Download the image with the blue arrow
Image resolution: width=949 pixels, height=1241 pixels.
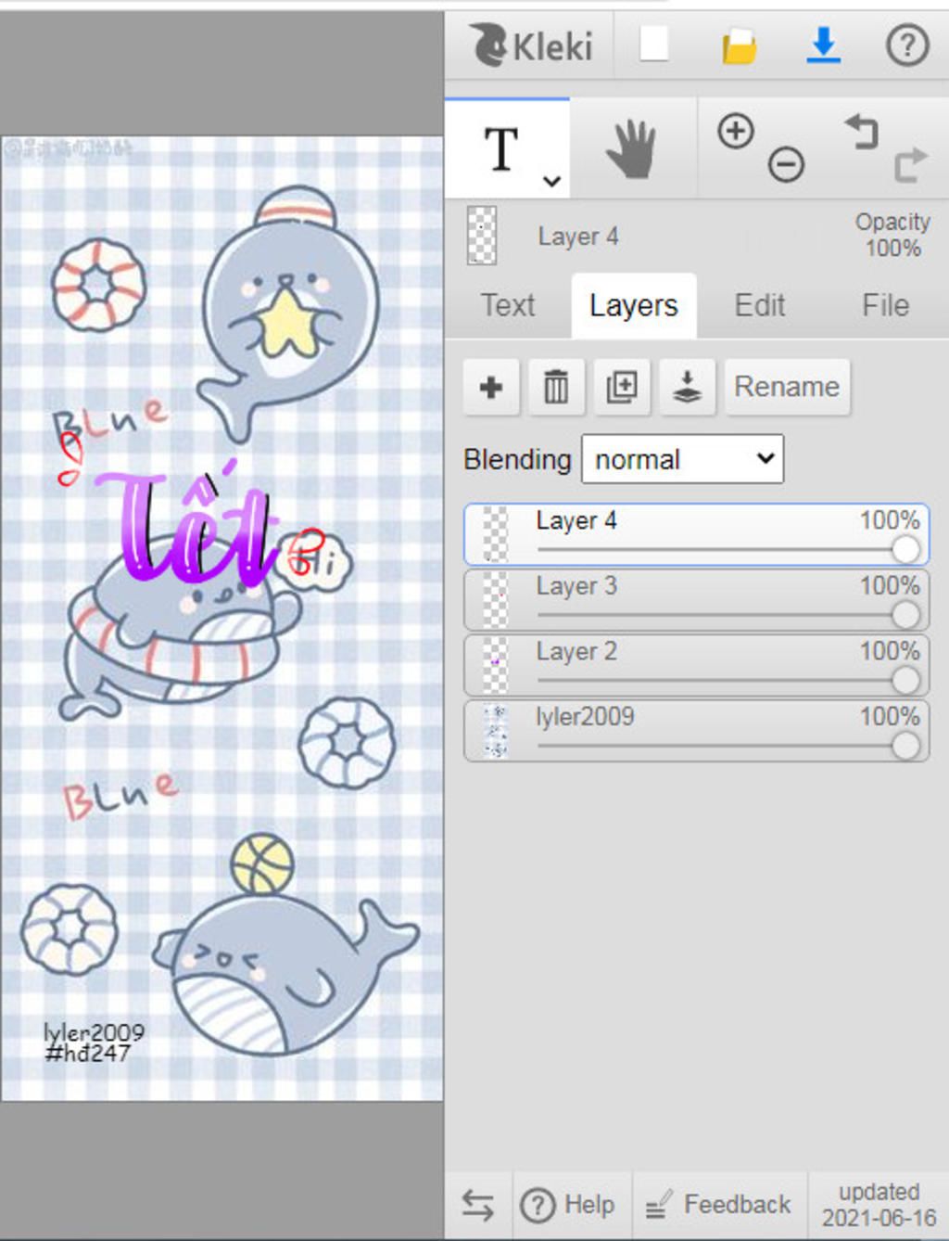point(823,45)
